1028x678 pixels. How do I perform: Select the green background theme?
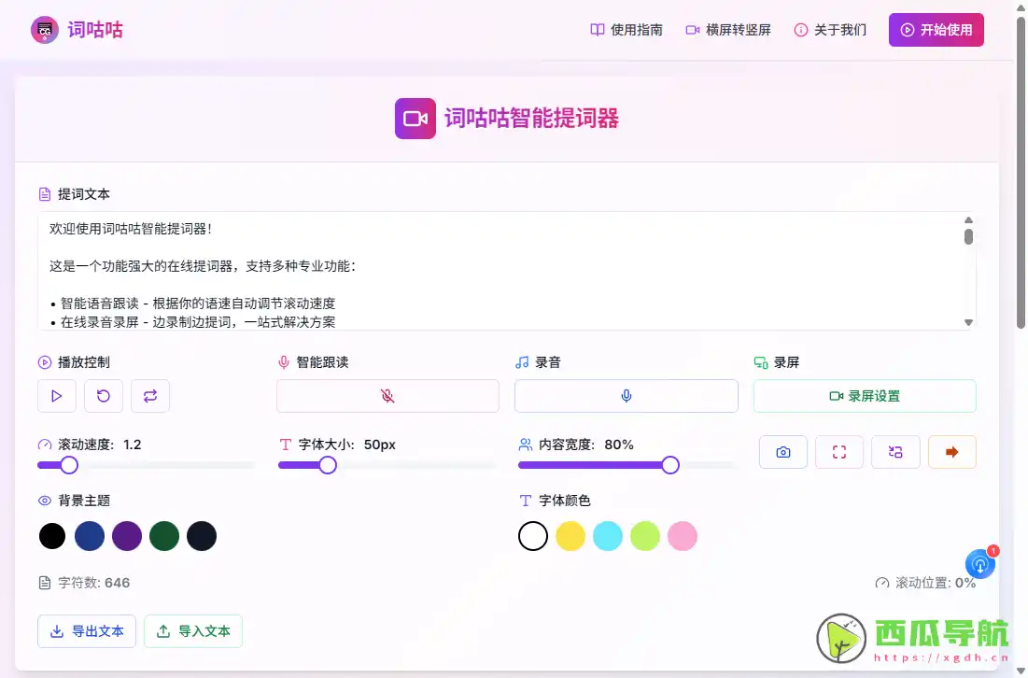tap(164, 536)
